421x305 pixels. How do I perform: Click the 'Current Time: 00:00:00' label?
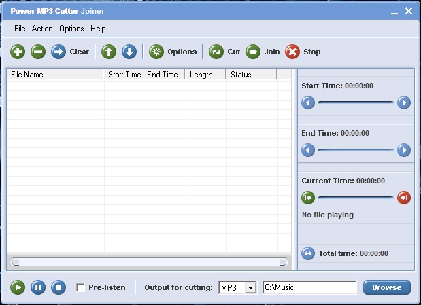point(343,181)
